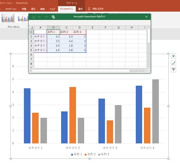The image size is (180, 166).
Task: Click the カテゴリ 2 axis label
Action: [x=73, y=148]
